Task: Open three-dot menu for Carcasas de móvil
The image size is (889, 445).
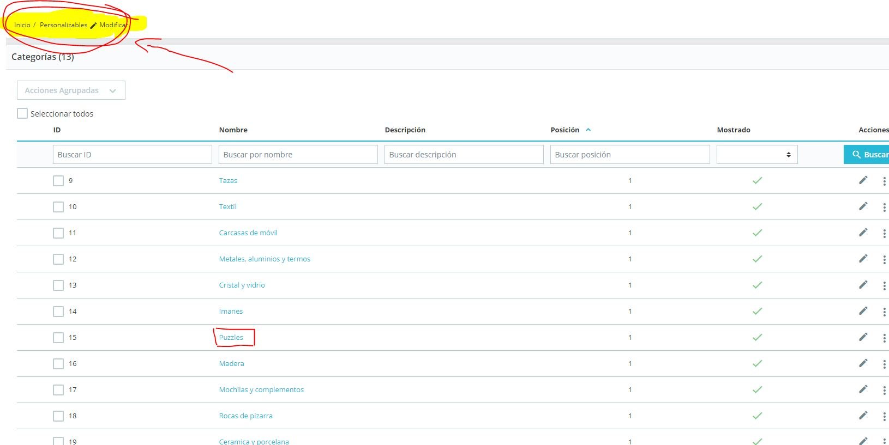Action: [x=884, y=233]
